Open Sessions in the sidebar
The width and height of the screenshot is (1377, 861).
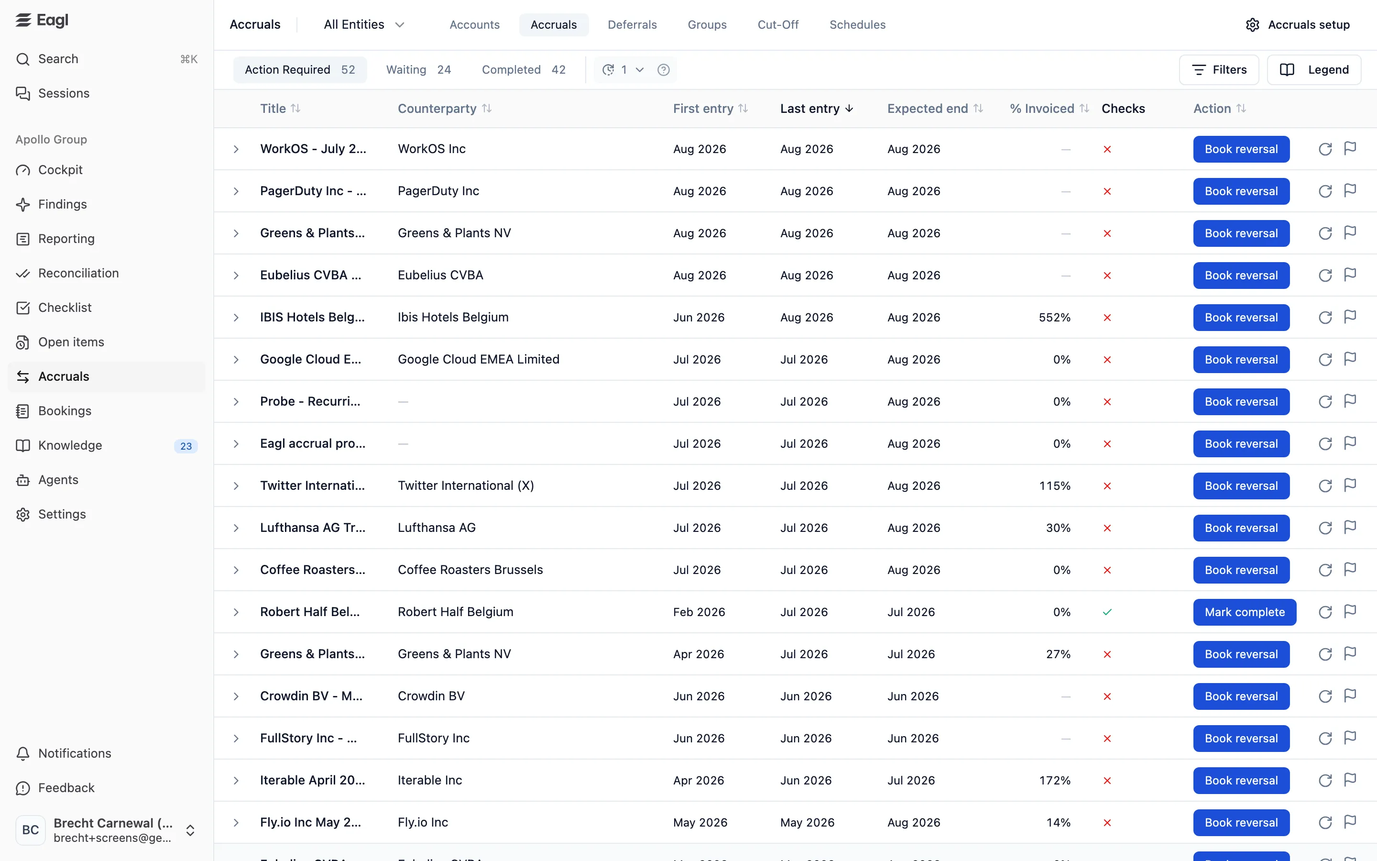click(107, 93)
